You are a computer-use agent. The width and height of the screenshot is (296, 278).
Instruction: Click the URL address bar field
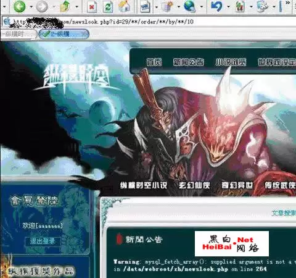coord(149,22)
